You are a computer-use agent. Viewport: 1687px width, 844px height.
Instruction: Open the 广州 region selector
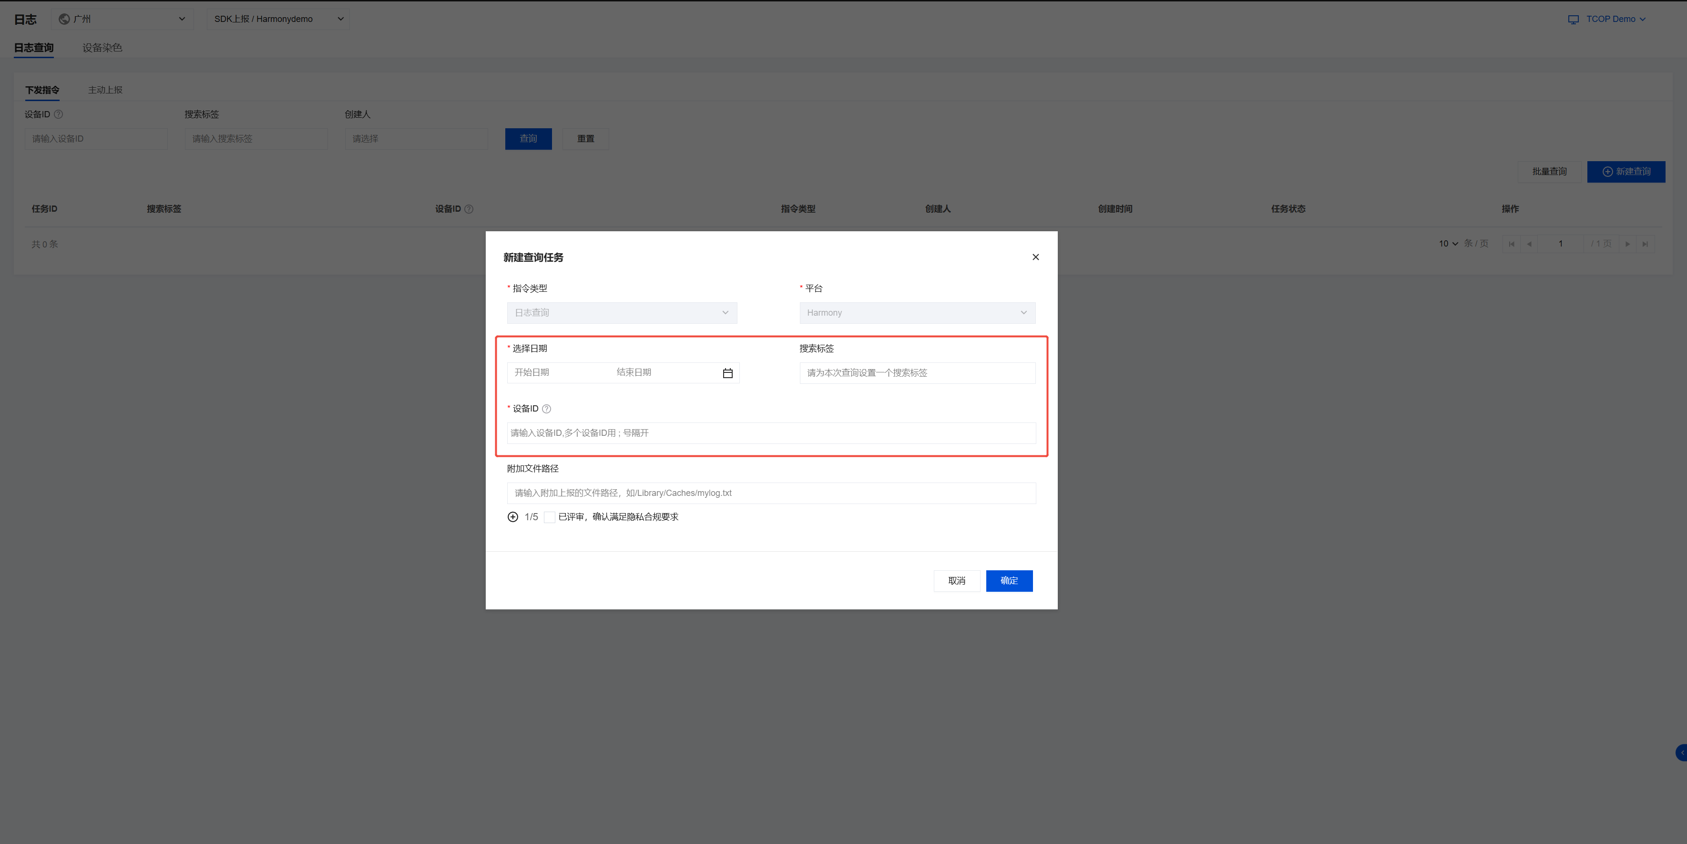click(x=123, y=19)
